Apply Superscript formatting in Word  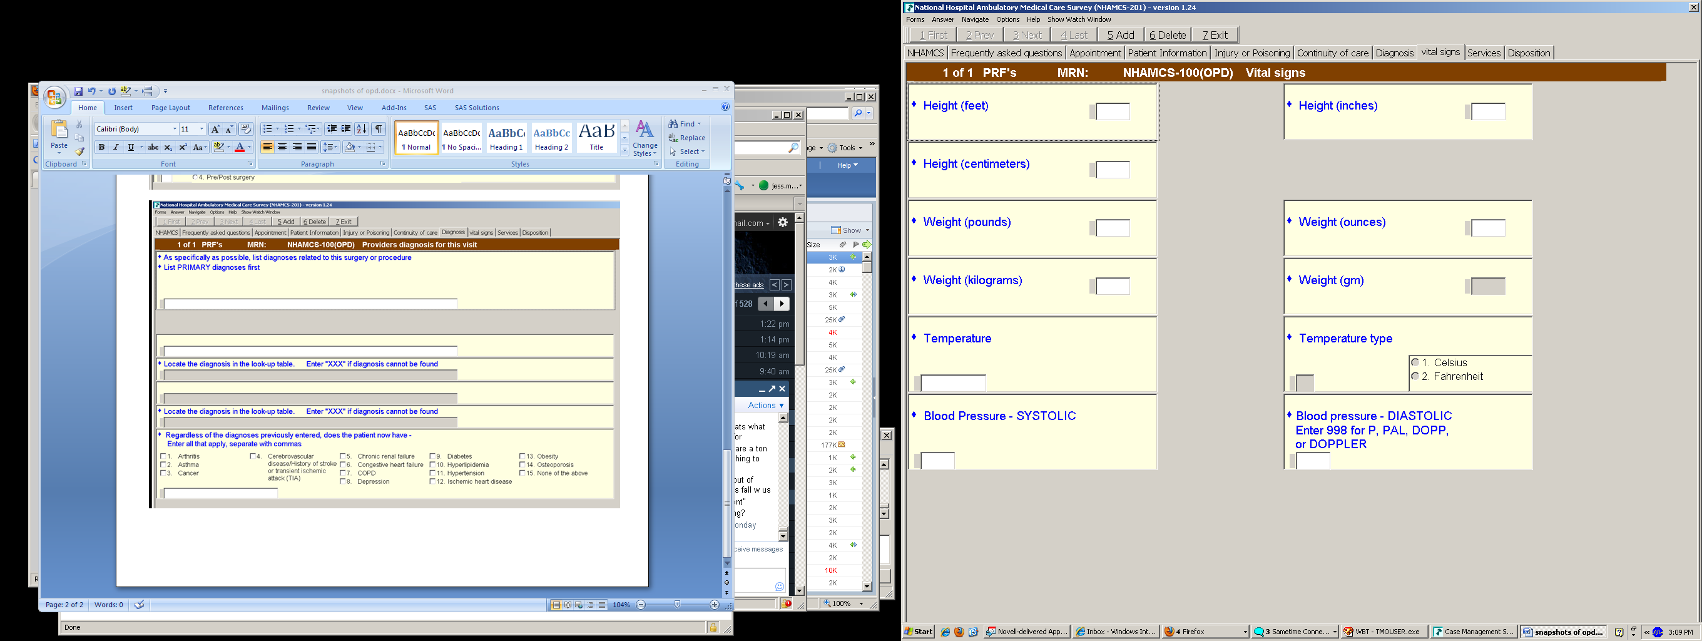(183, 147)
